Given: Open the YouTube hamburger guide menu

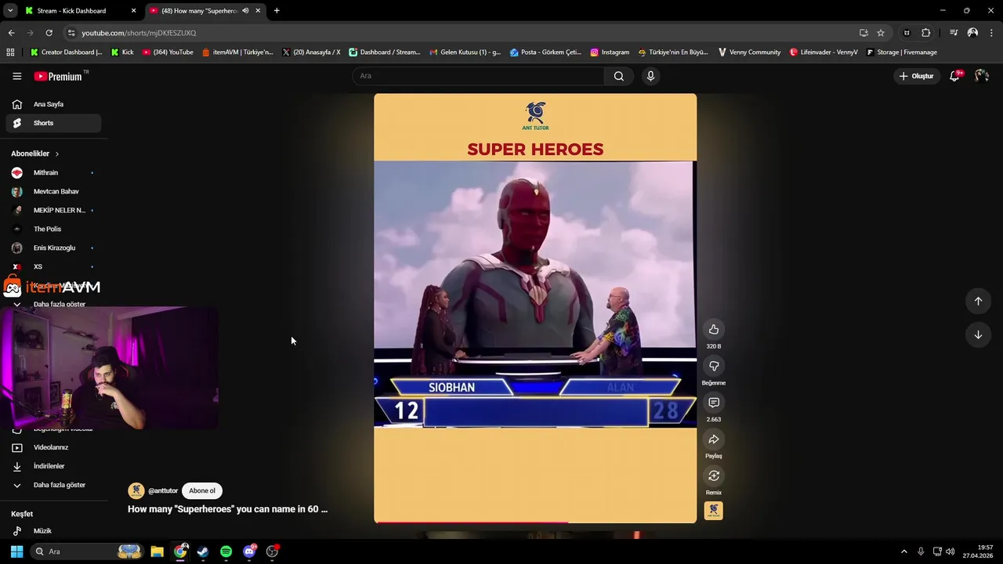Looking at the screenshot, I should coord(16,76).
